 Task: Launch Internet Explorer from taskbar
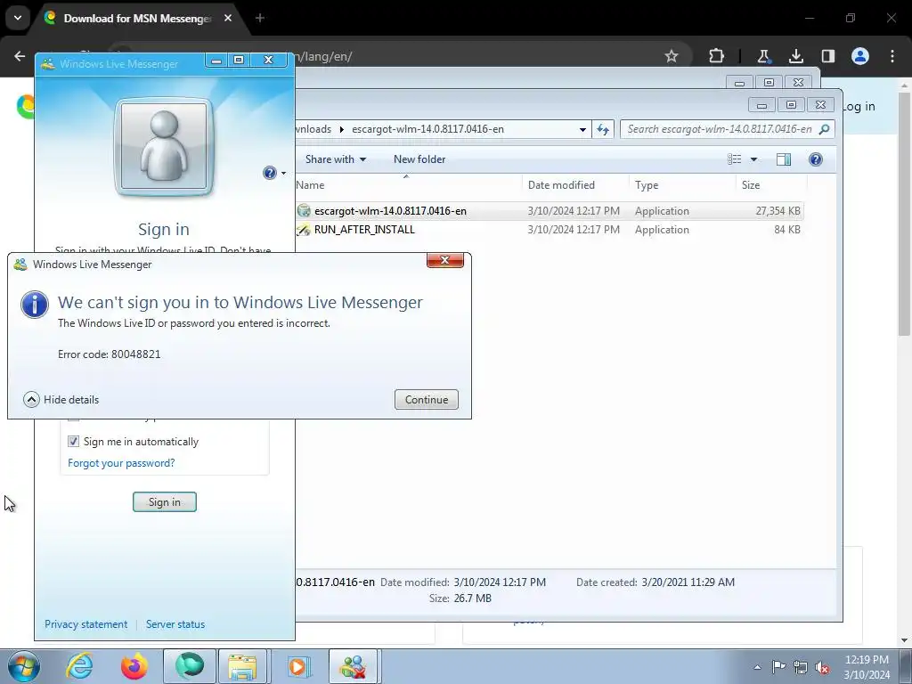(x=79, y=666)
